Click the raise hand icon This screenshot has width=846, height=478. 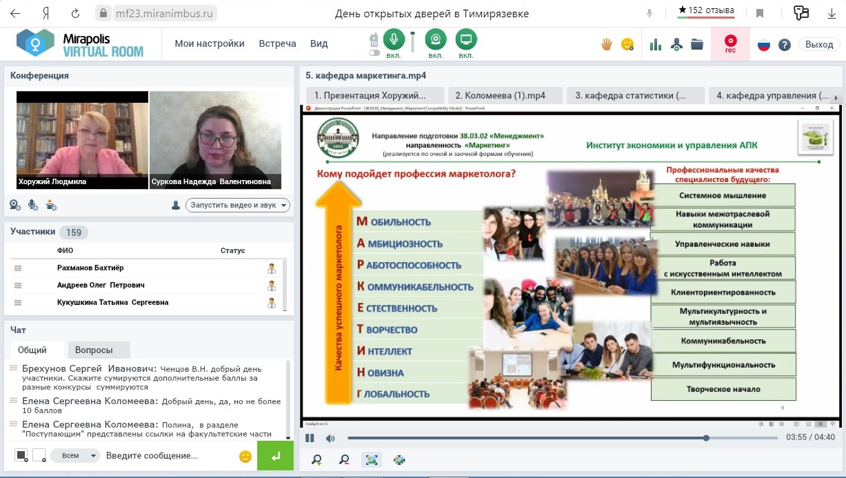pyautogui.click(x=607, y=44)
